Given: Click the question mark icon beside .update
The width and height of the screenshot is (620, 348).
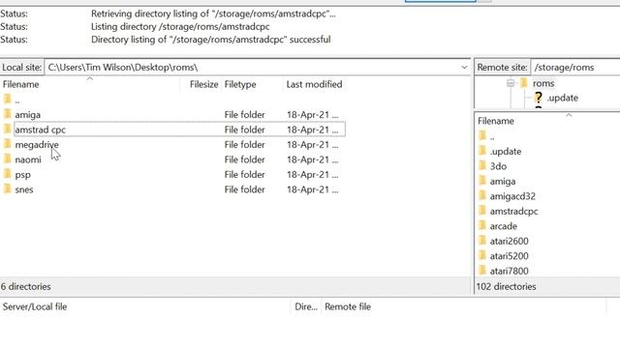Looking at the screenshot, I should tap(538, 98).
